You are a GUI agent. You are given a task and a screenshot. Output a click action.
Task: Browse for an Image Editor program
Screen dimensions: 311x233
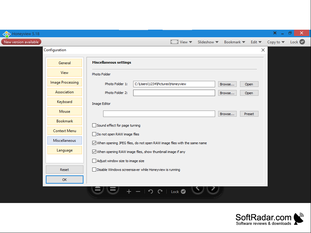pyautogui.click(x=227, y=114)
